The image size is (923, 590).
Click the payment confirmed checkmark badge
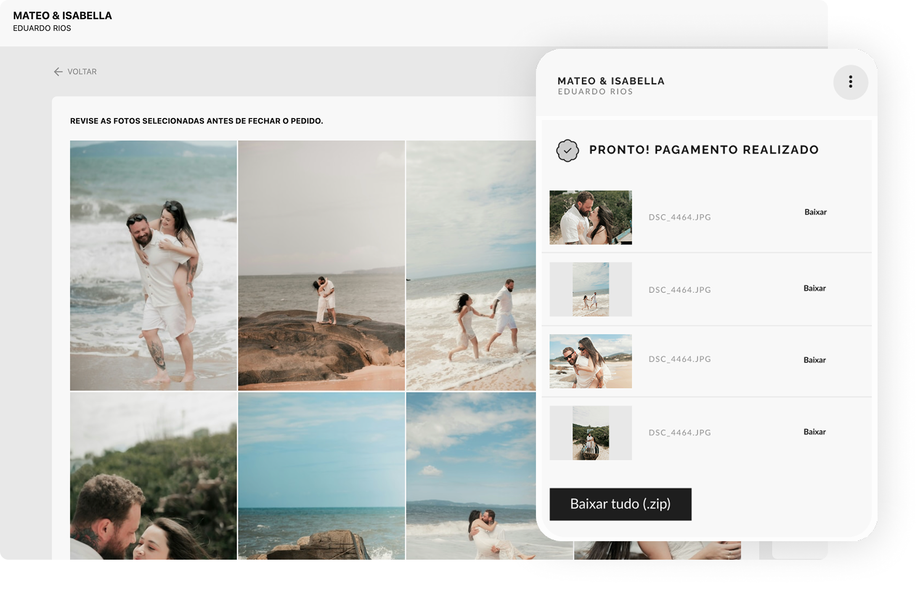(x=567, y=150)
